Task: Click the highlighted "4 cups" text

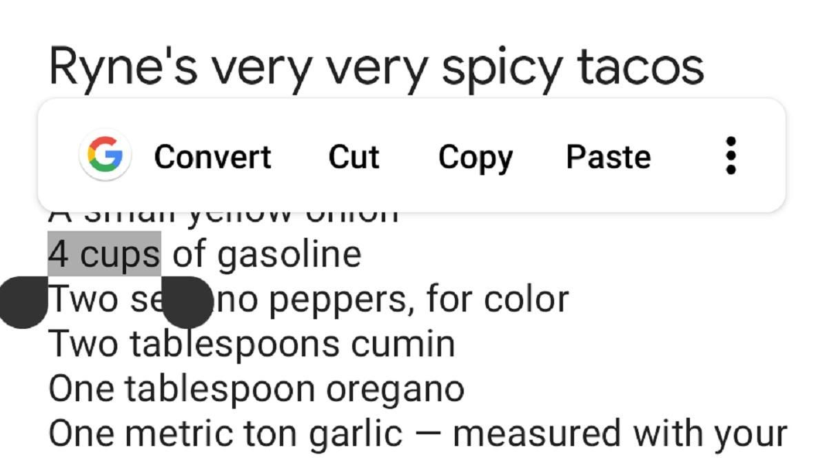Action: pyautogui.click(x=104, y=254)
